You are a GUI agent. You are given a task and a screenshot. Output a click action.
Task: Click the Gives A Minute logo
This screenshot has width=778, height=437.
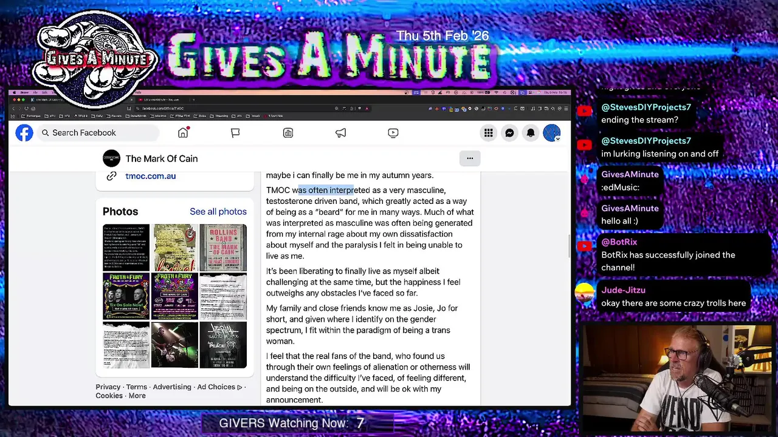click(x=94, y=58)
